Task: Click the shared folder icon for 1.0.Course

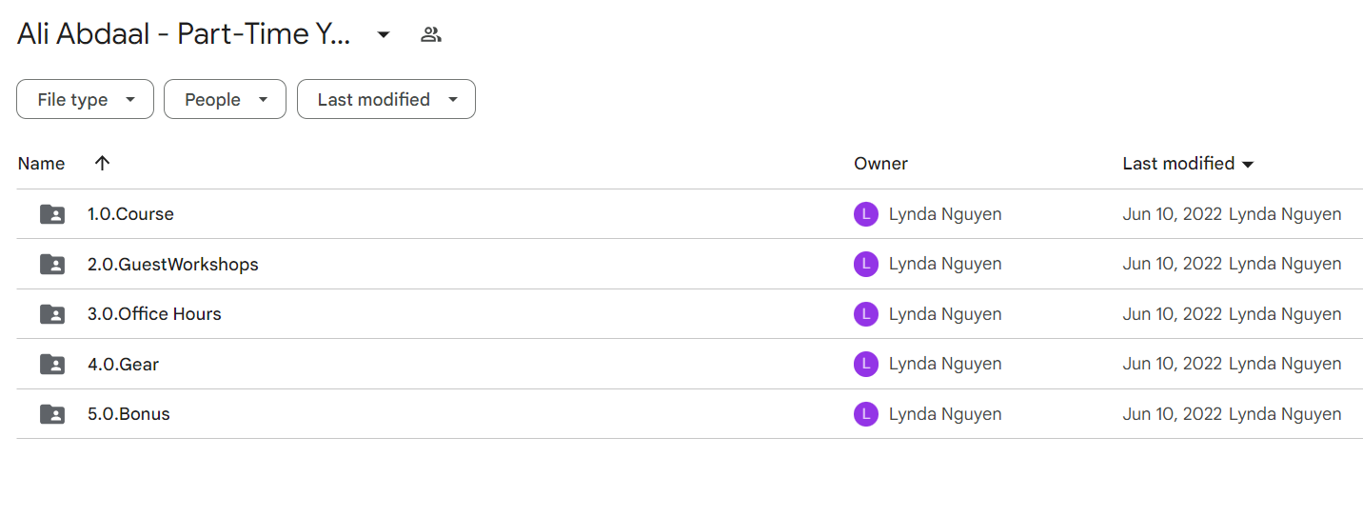Action: tap(52, 214)
